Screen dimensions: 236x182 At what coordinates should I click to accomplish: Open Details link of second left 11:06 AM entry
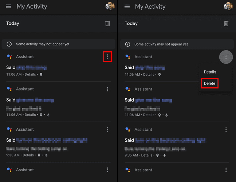(30, 115)
